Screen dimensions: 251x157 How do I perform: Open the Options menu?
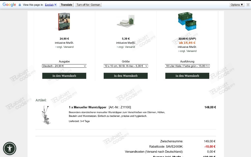click(237, 5)
